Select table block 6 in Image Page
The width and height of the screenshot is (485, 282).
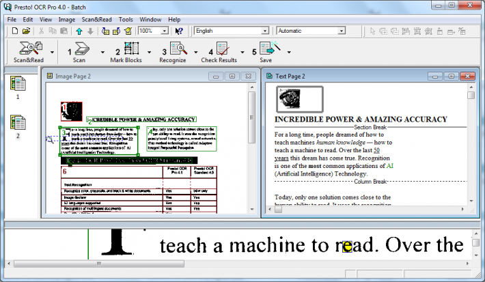pyautogui.click(x=139, y=190)
